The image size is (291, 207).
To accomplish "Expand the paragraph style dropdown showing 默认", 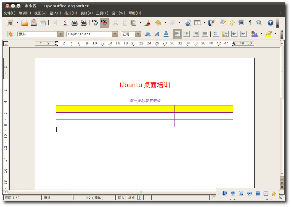I will point(60,34).
